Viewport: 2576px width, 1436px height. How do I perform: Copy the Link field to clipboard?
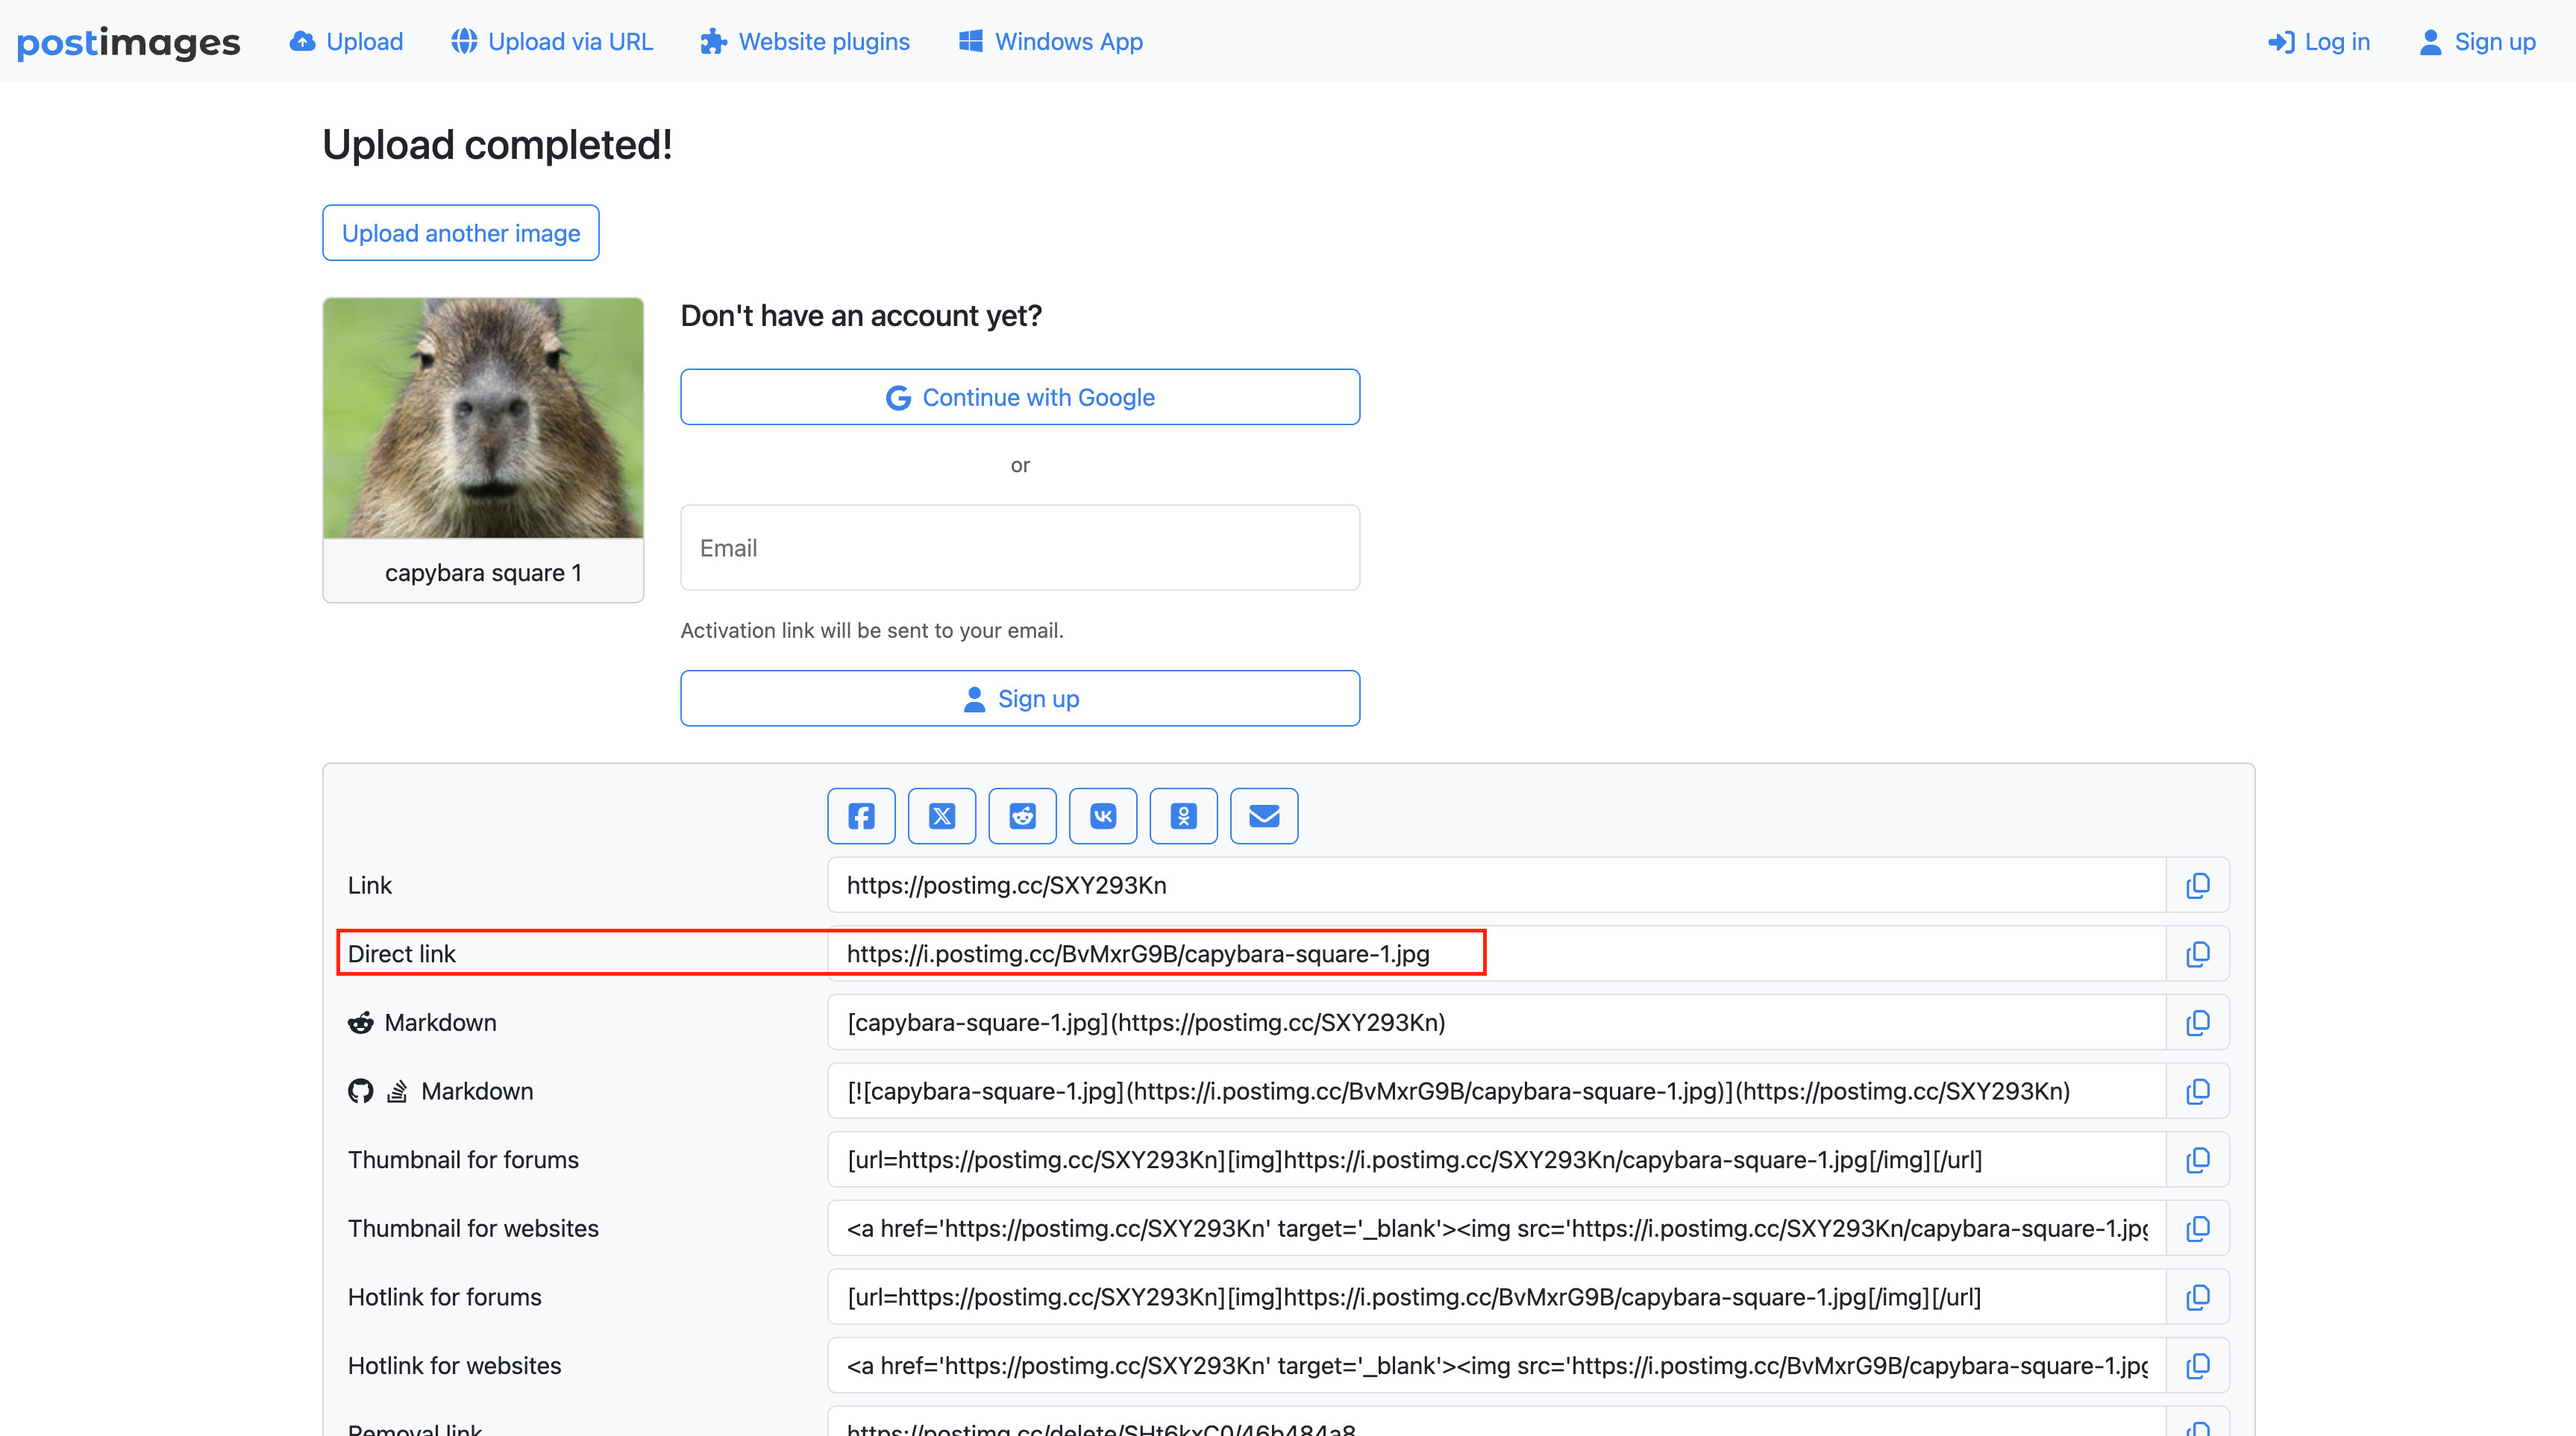click(2197, 885)
